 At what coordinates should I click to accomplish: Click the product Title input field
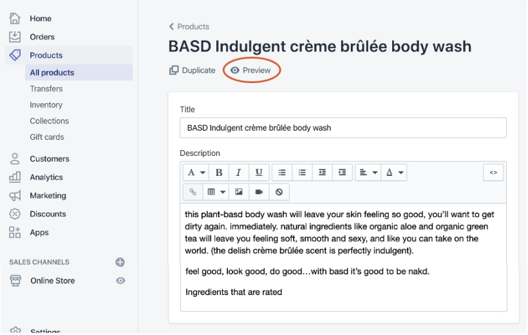pyautogui.click(x=343, y=128)
